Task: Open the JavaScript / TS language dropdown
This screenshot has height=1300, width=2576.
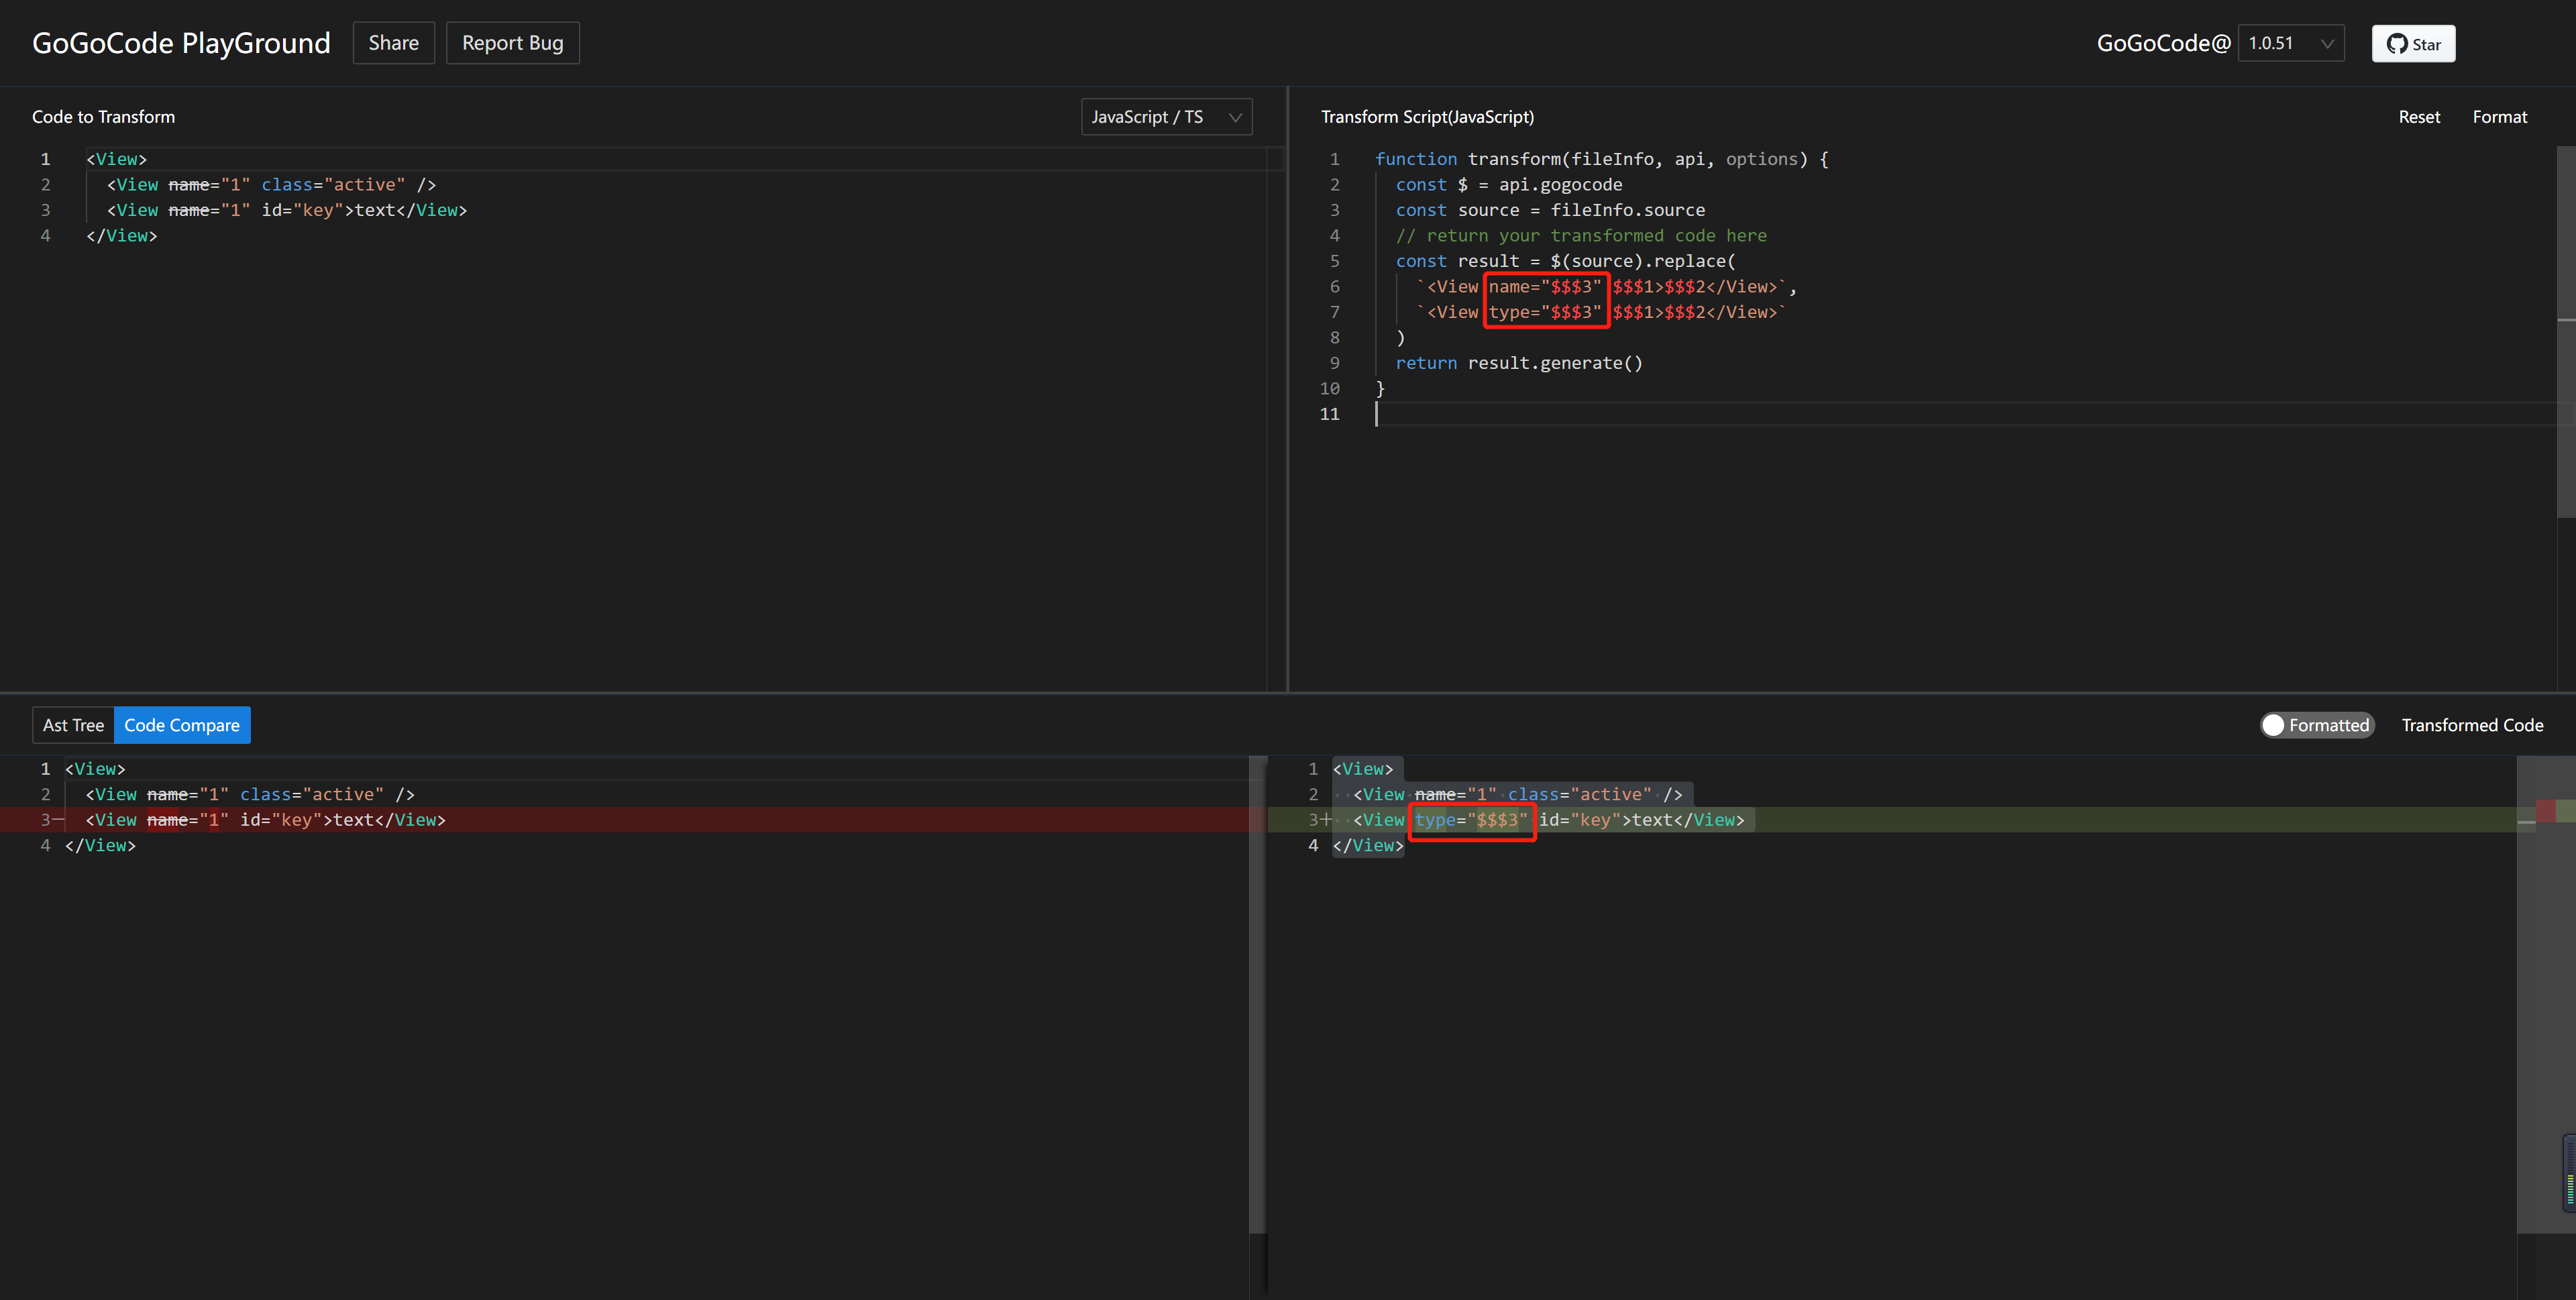Action: point(1166,116)
